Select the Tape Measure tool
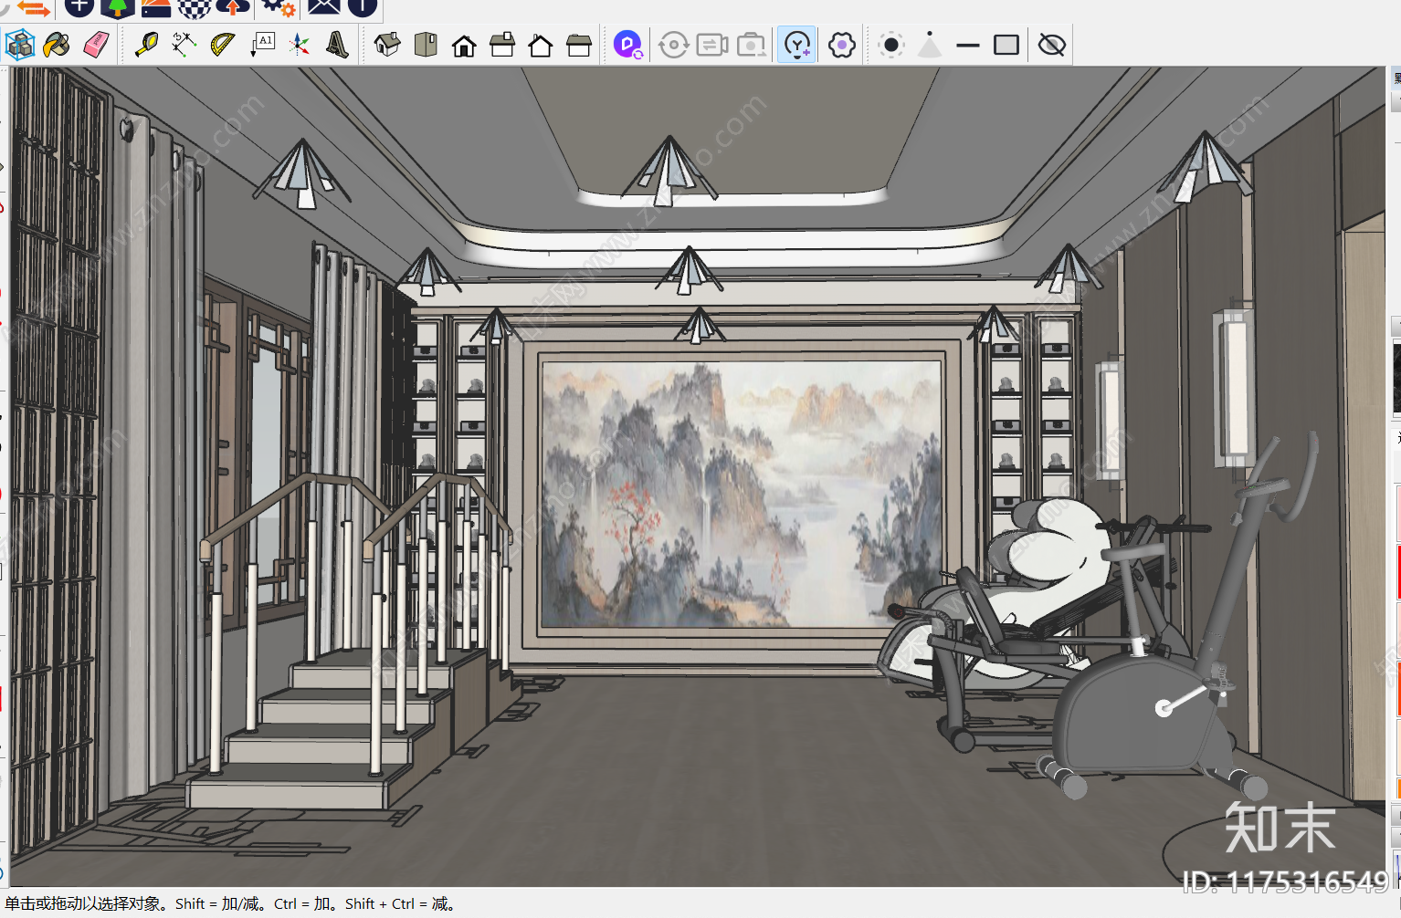This screenshot has height=918, width=1401. [146, 45]
